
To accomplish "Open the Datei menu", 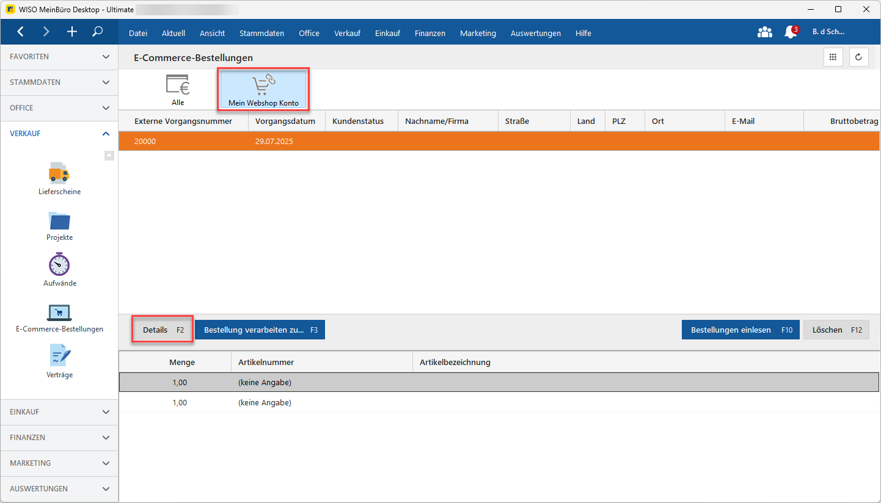I will (x=138, y=33).
